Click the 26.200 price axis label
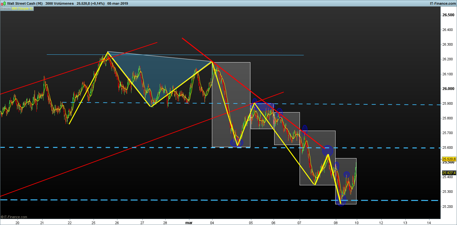This screenshot has width=457, height=225. (x=448, y=59)
